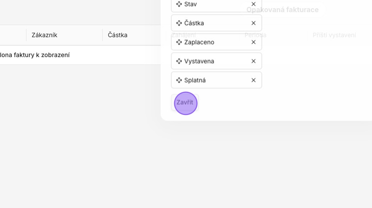Click the Příští vystavení column header
Image resolution: width=372 pixels, height=208 pixels.
click(334, 35)
